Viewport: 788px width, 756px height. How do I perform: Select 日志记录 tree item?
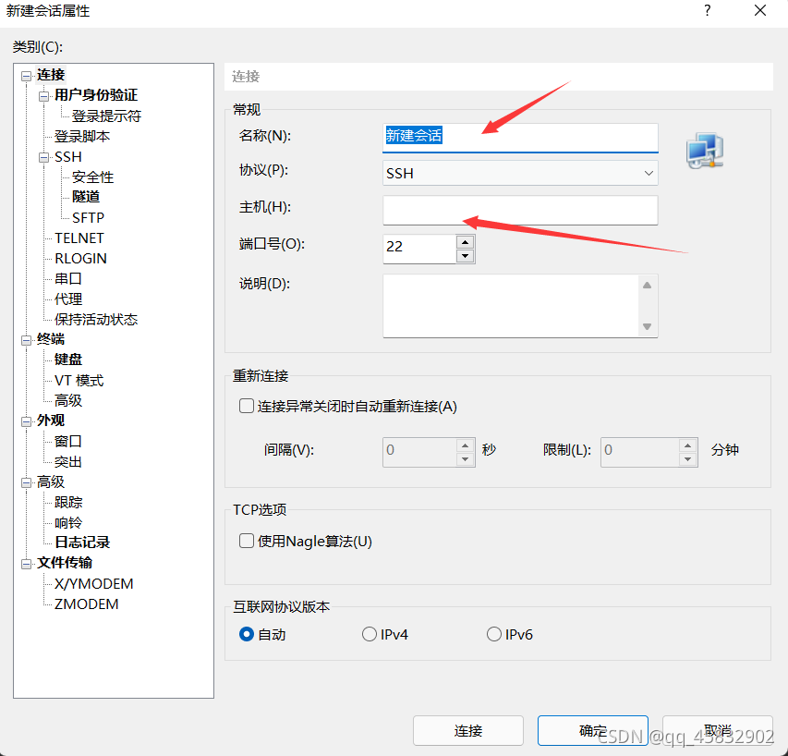pos(82,543)
